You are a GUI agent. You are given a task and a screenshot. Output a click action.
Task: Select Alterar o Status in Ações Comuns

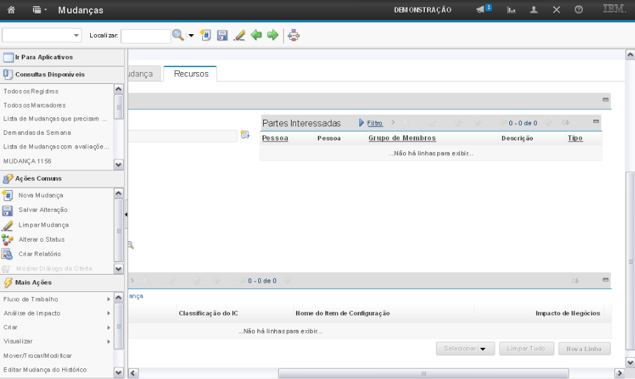coord(41,239)
